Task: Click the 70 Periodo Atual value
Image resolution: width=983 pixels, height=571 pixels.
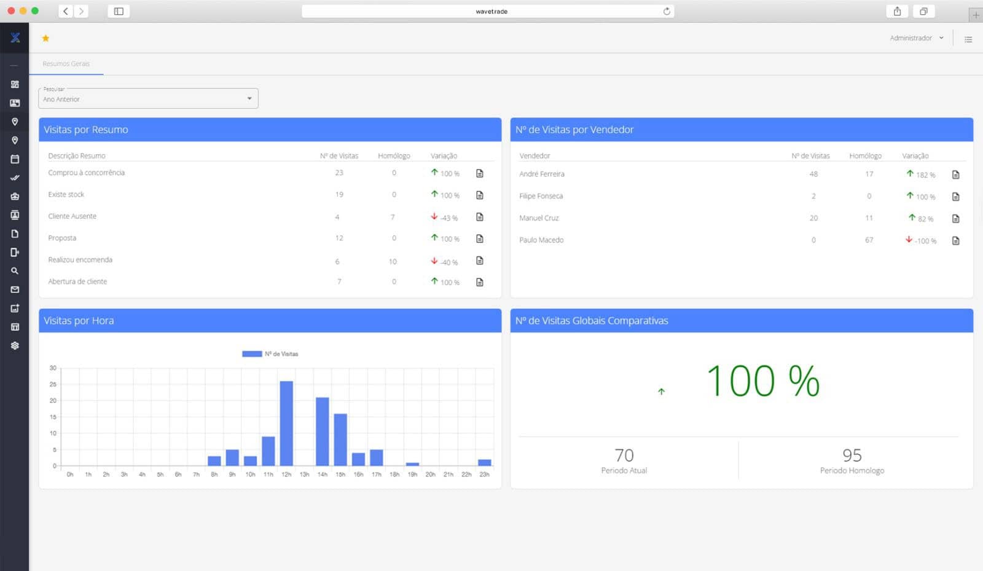Action: click(624, 455)
